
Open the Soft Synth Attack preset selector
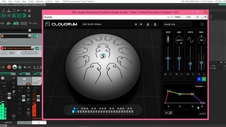pos(107,24)
